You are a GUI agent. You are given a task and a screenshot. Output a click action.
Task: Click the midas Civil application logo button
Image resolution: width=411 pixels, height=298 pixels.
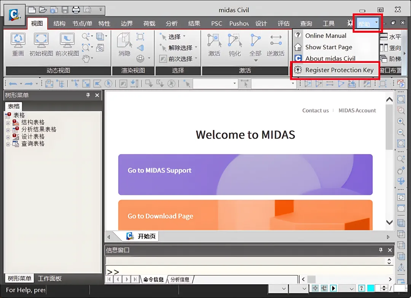click(14, 15)
